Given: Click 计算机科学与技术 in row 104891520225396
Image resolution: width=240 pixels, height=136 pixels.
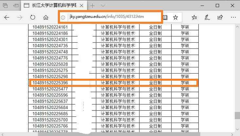Looking at the screenshot, I should pos(118,83).
